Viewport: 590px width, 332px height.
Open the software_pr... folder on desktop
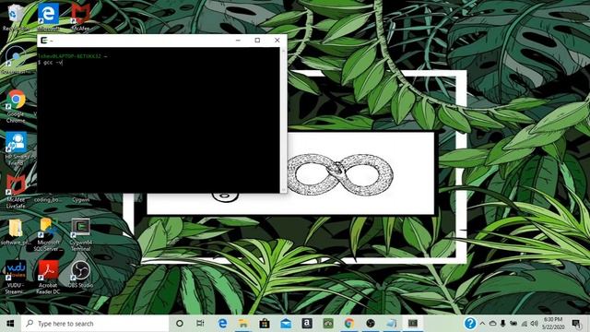16,231
